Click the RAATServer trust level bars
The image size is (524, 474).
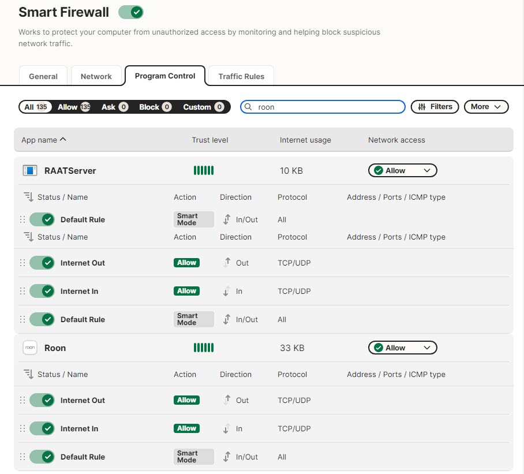[203, 170]
